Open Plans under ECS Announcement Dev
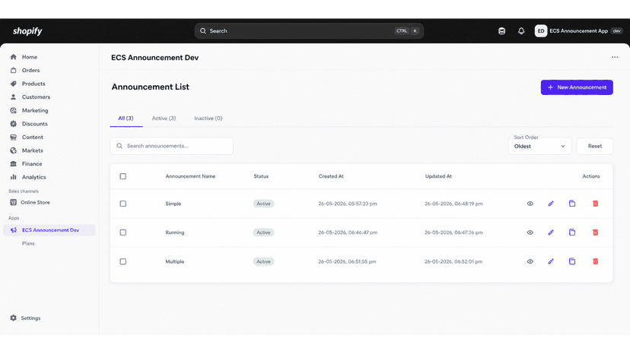The height and width of the screenshot is (354, 630). (28, 243)
